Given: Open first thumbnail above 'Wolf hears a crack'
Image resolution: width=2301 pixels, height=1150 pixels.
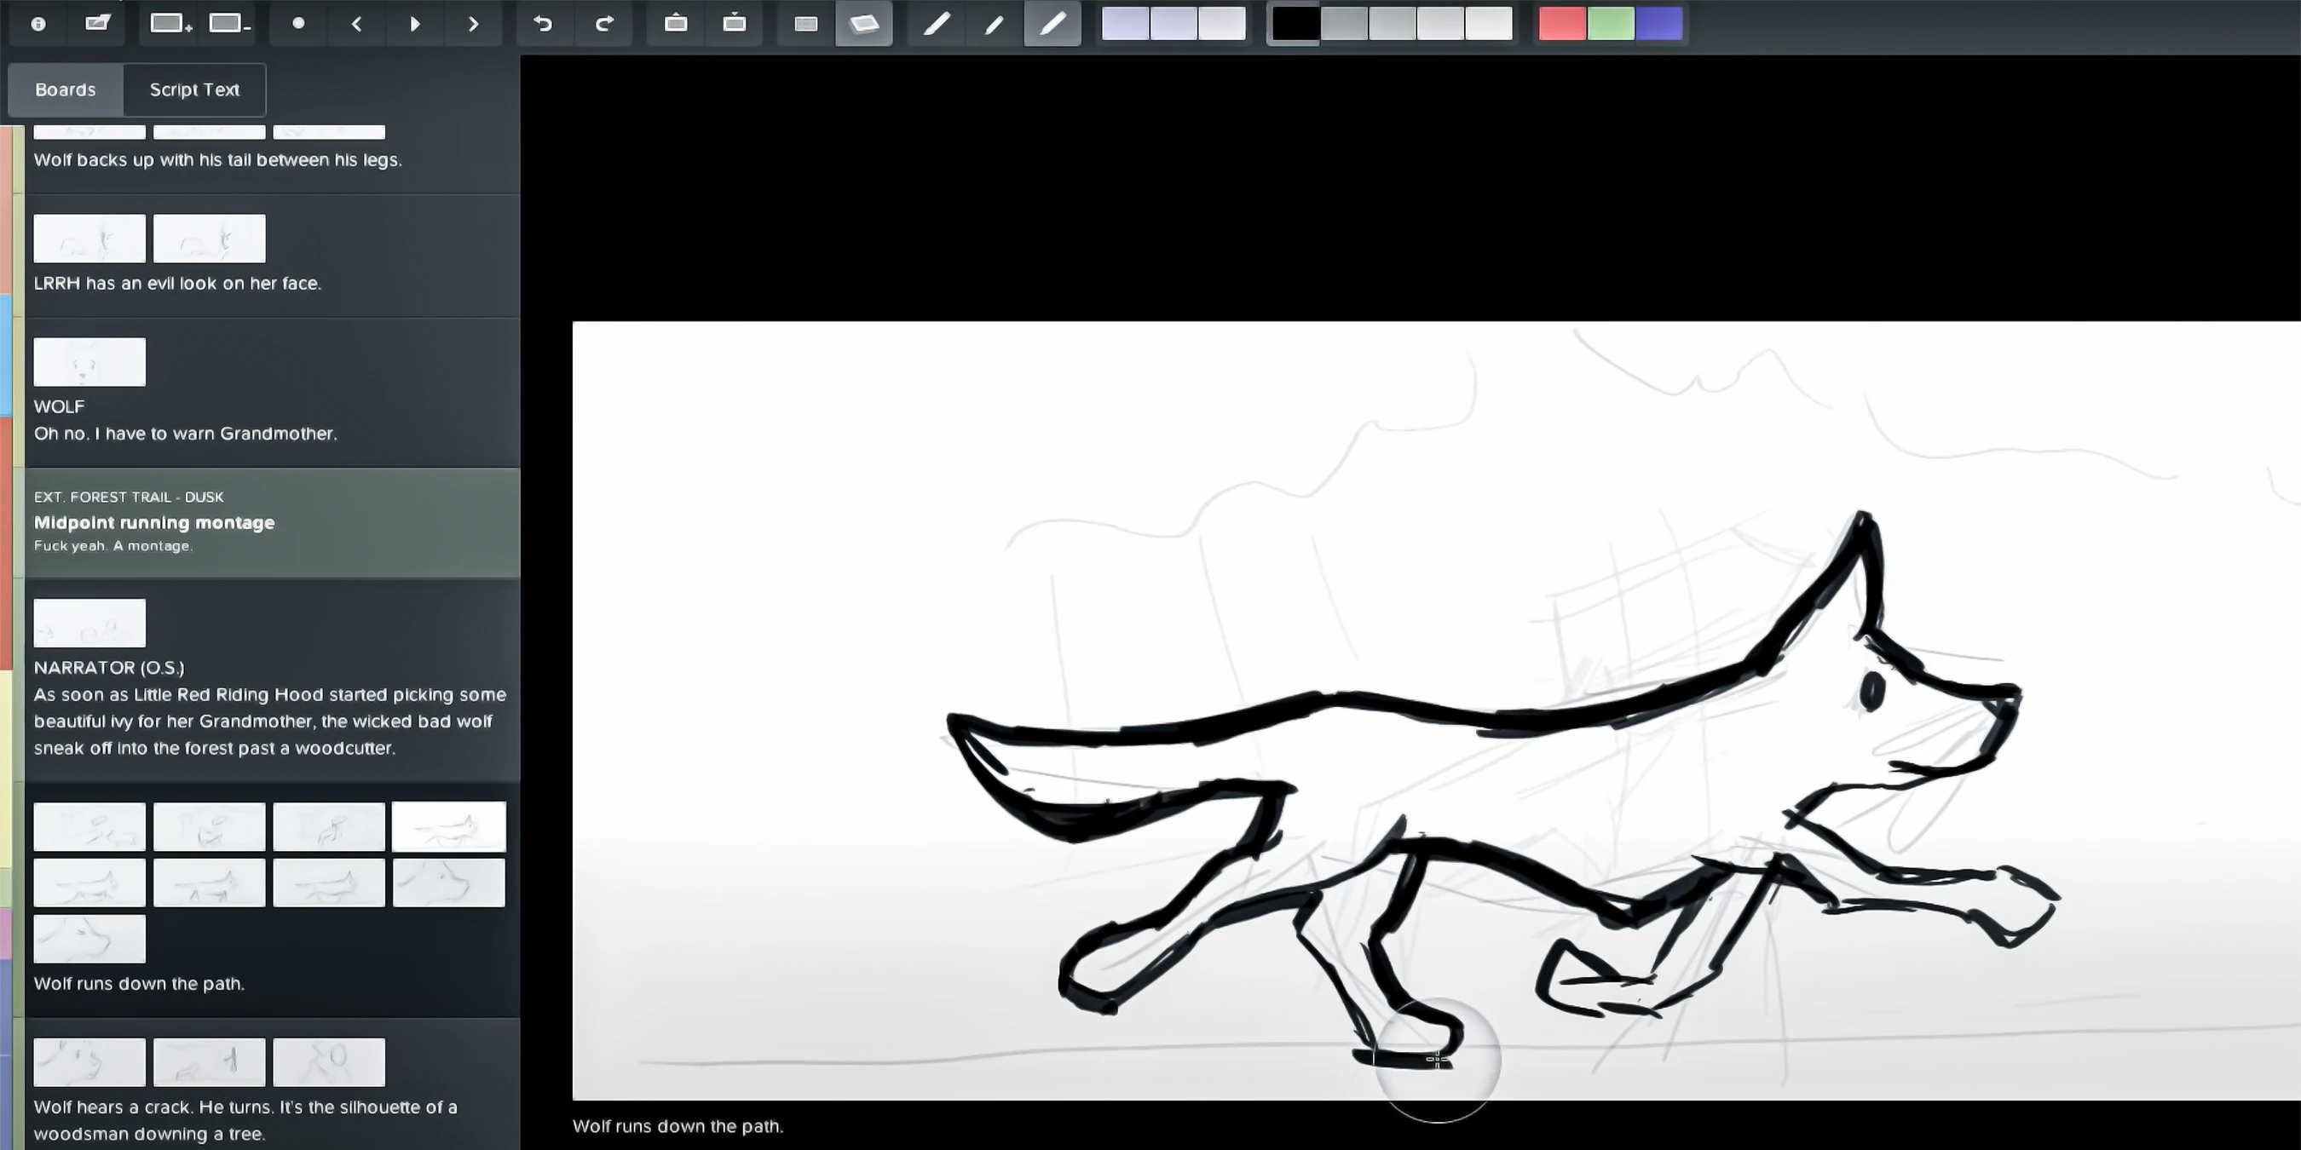Looking at the screenshot, I should click(89, 1061).
